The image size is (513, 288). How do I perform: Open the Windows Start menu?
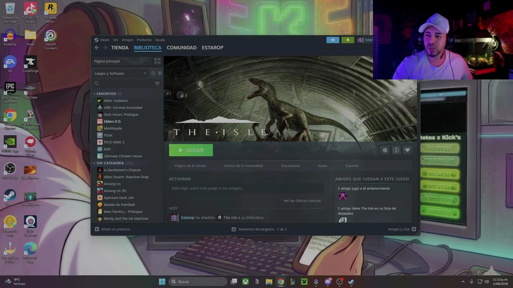162,282
